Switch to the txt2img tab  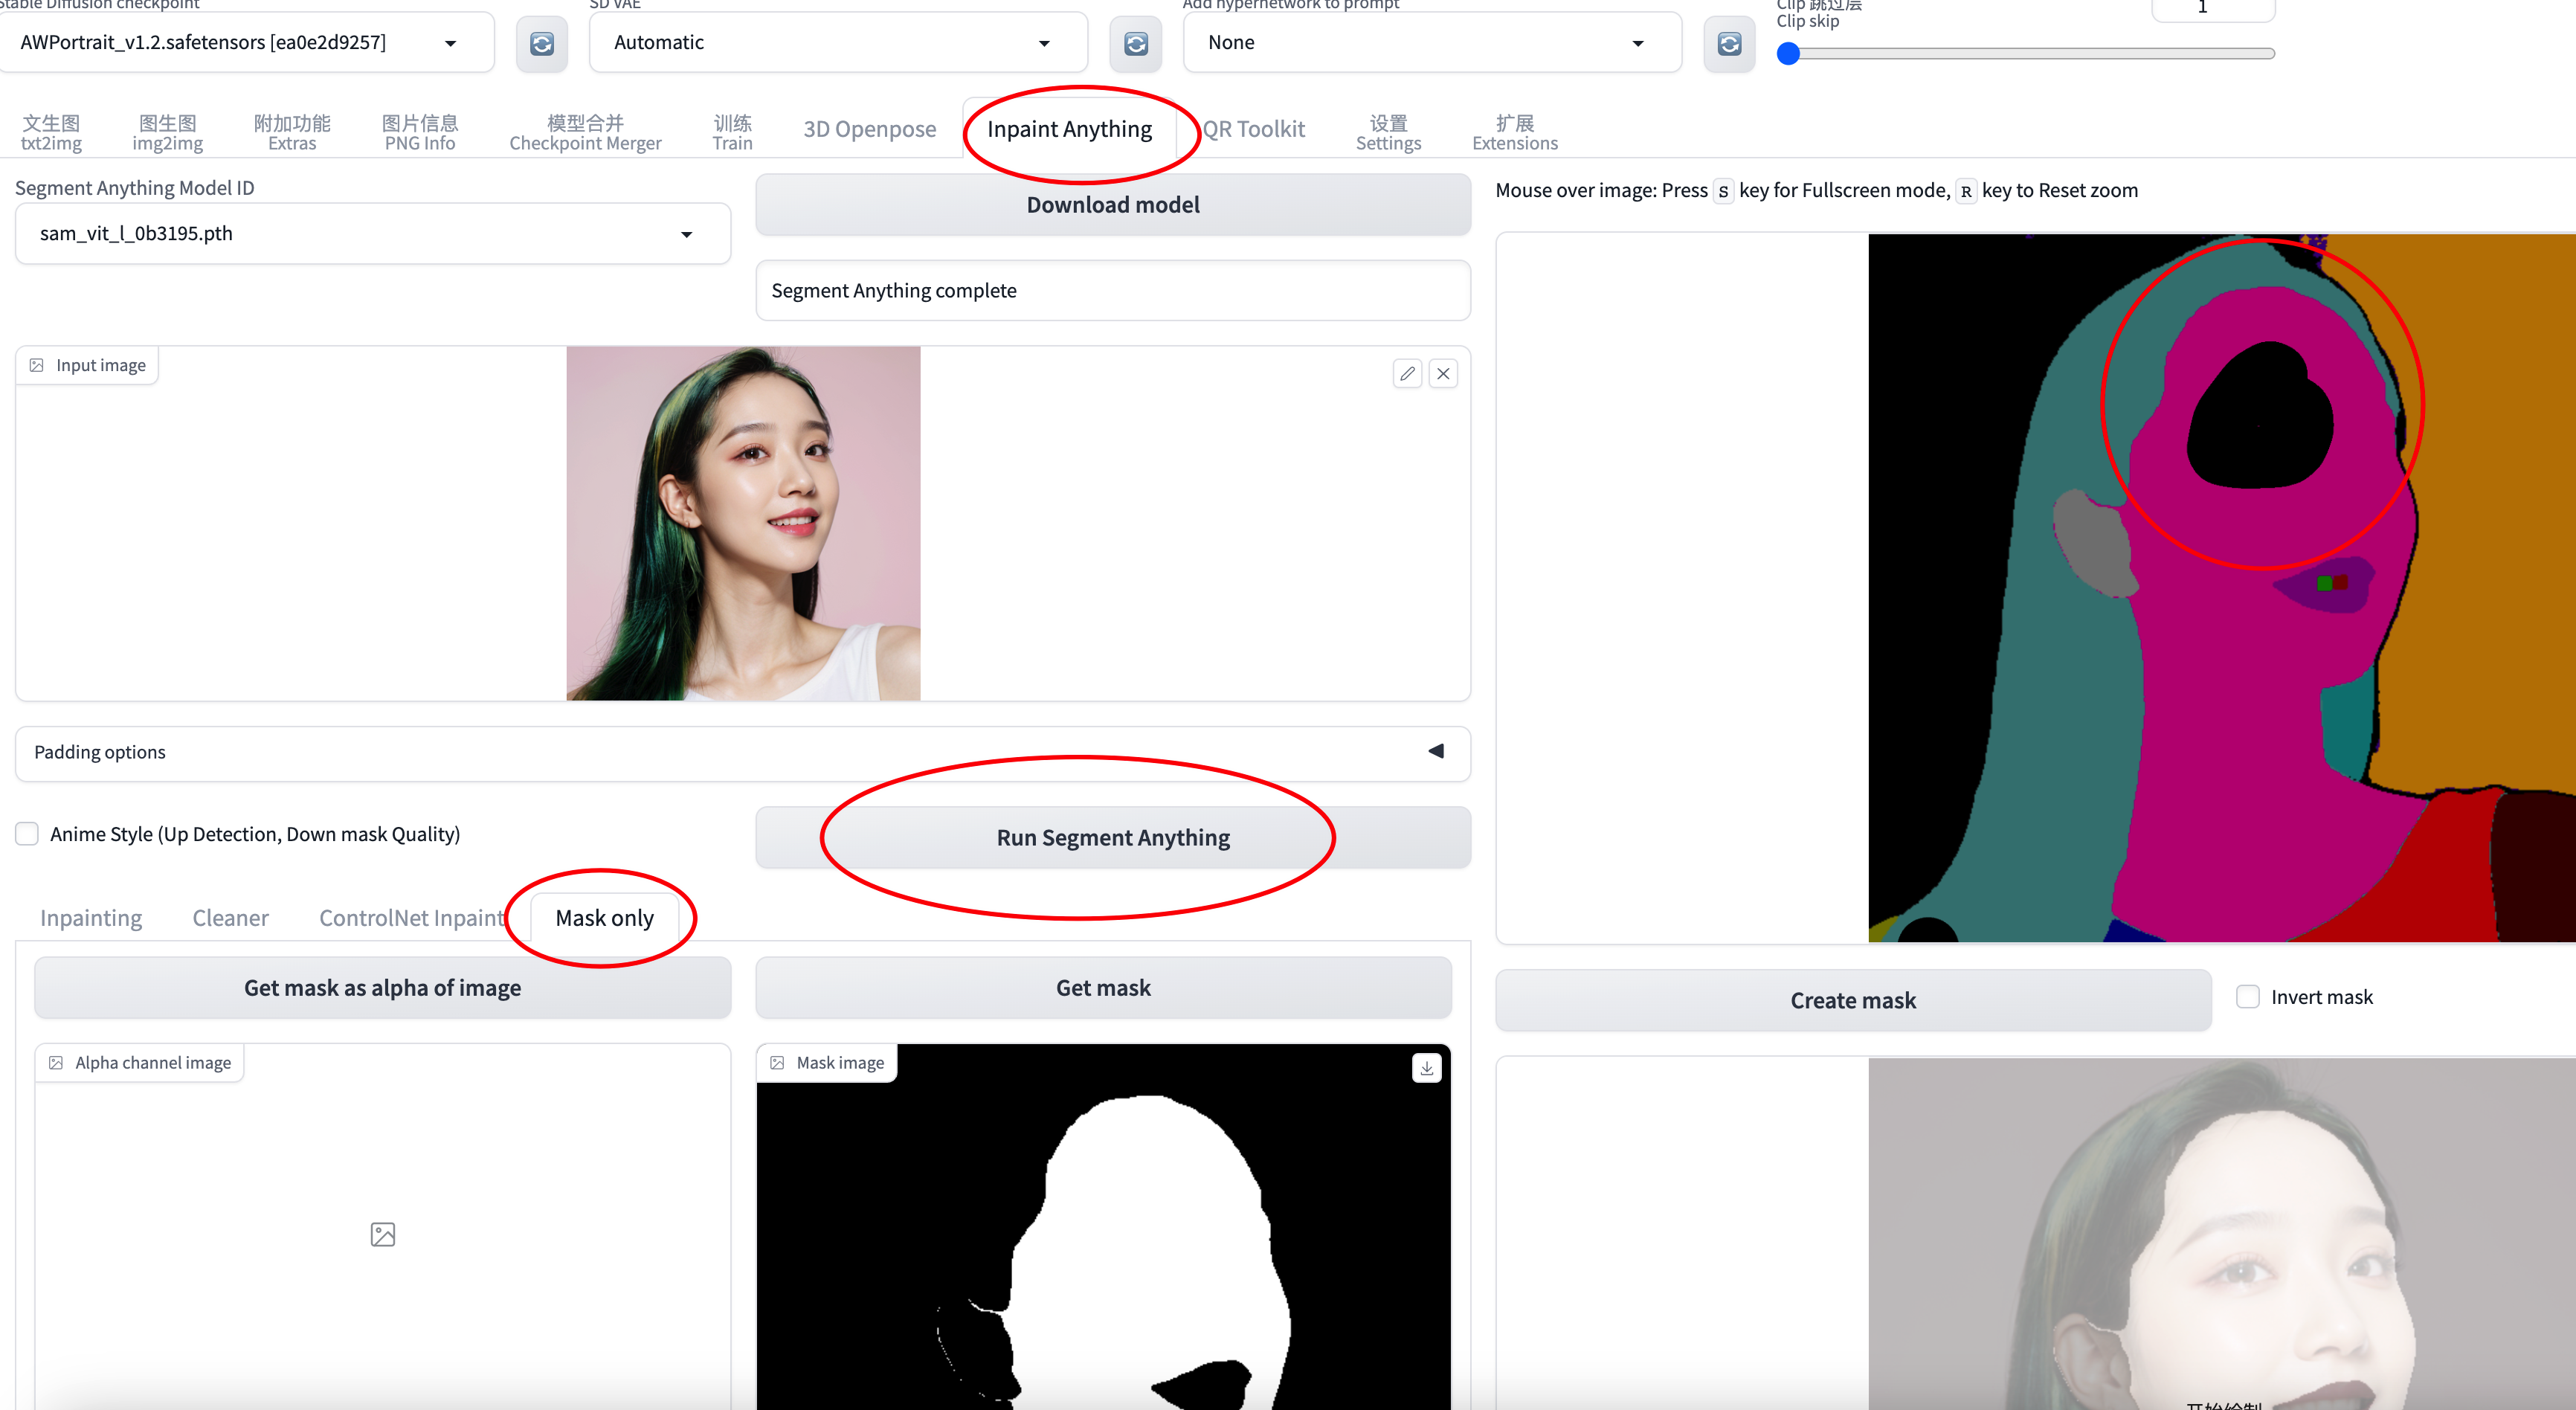tap(51, 132)
